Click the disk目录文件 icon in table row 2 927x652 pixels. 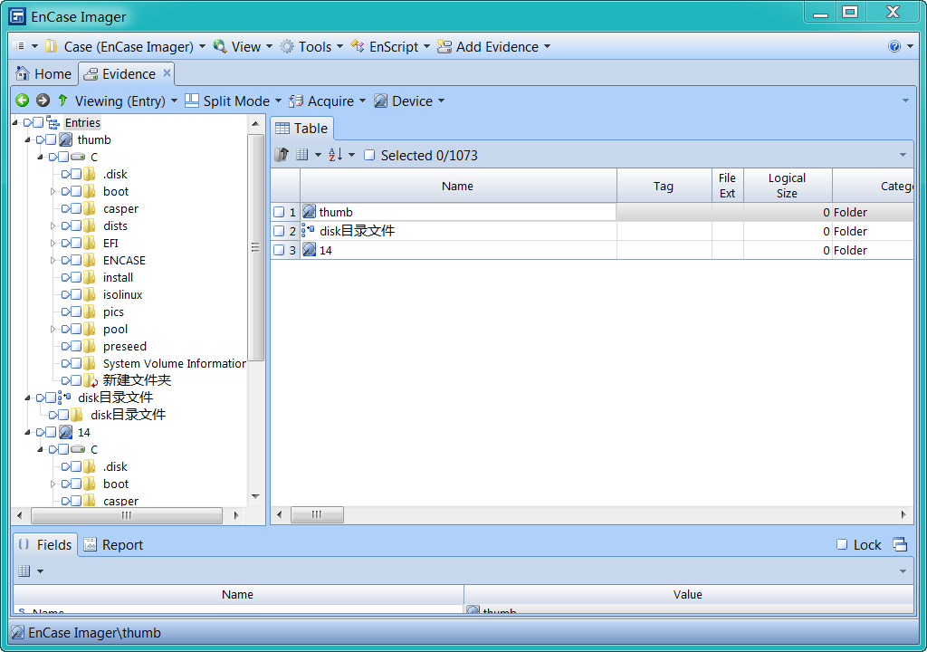coord(308,231)
